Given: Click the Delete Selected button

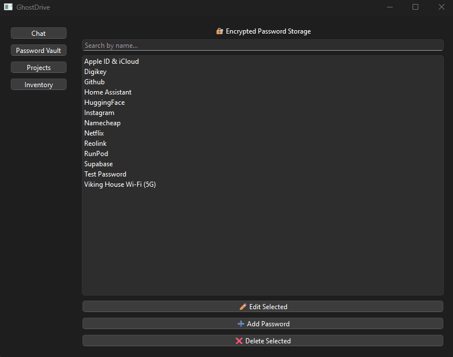Looking at the screenshot, I should pos(262,340).
